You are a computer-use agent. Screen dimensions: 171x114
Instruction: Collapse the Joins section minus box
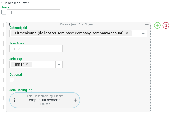coord(4,12)
